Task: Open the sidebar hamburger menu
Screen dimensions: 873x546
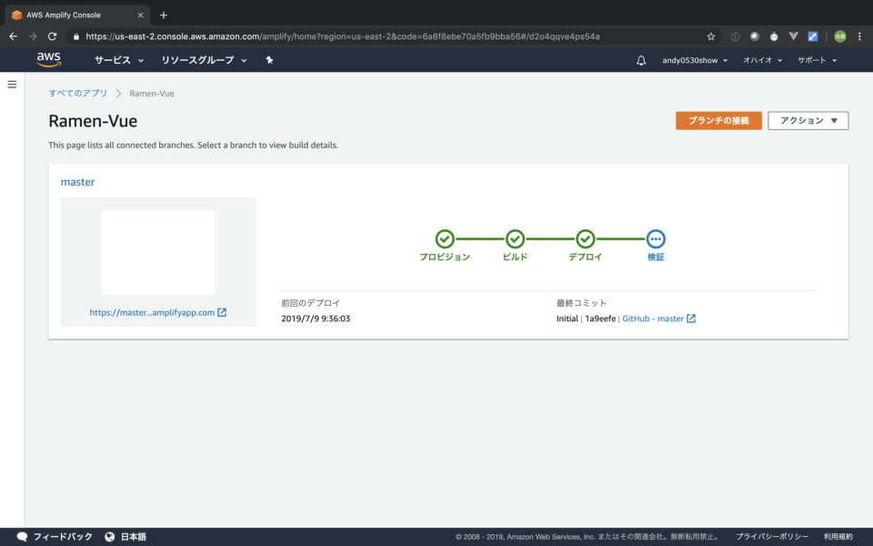Action: tap(12, 84)
